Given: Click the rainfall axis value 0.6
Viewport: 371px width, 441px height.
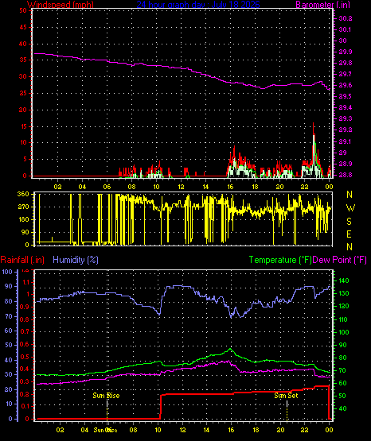Looking at the screenshot, I should tap(25, 344).
